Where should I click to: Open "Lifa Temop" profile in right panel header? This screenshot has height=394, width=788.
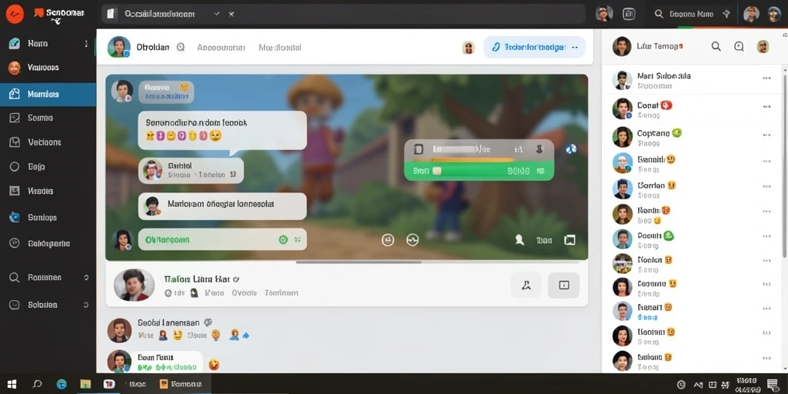(x=647, y=46)
